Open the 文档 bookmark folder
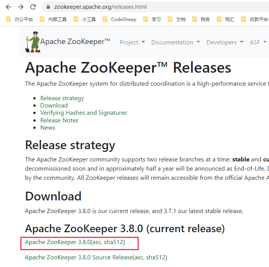This screenshot has height=267, width=269. (177, 19)
